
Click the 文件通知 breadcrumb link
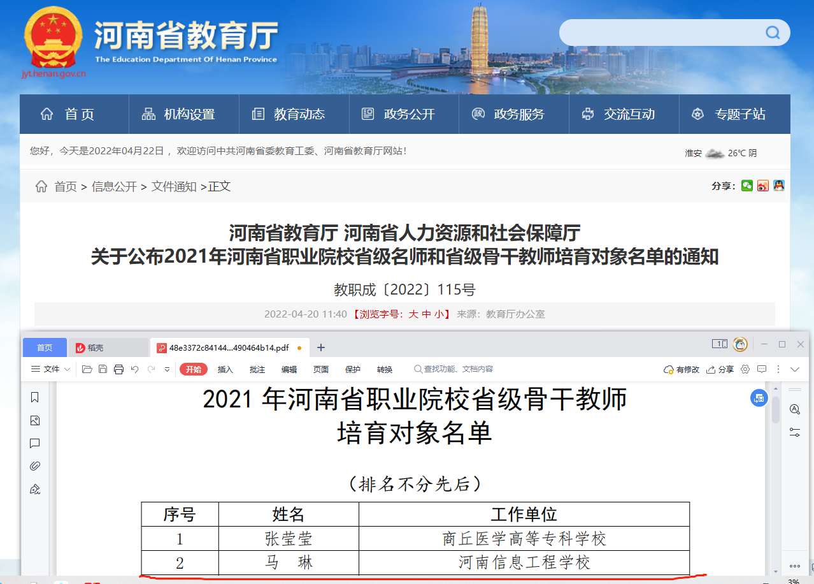click(174, 186)
